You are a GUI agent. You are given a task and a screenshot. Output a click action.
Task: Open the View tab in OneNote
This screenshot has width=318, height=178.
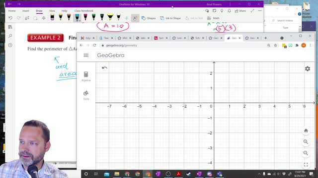[52, 11]
